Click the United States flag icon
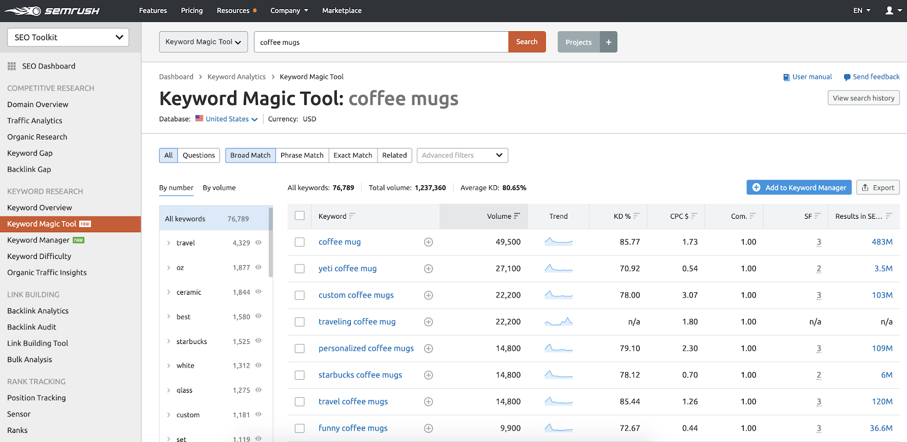This screenshot has height=442, width=907. point(200,118)
